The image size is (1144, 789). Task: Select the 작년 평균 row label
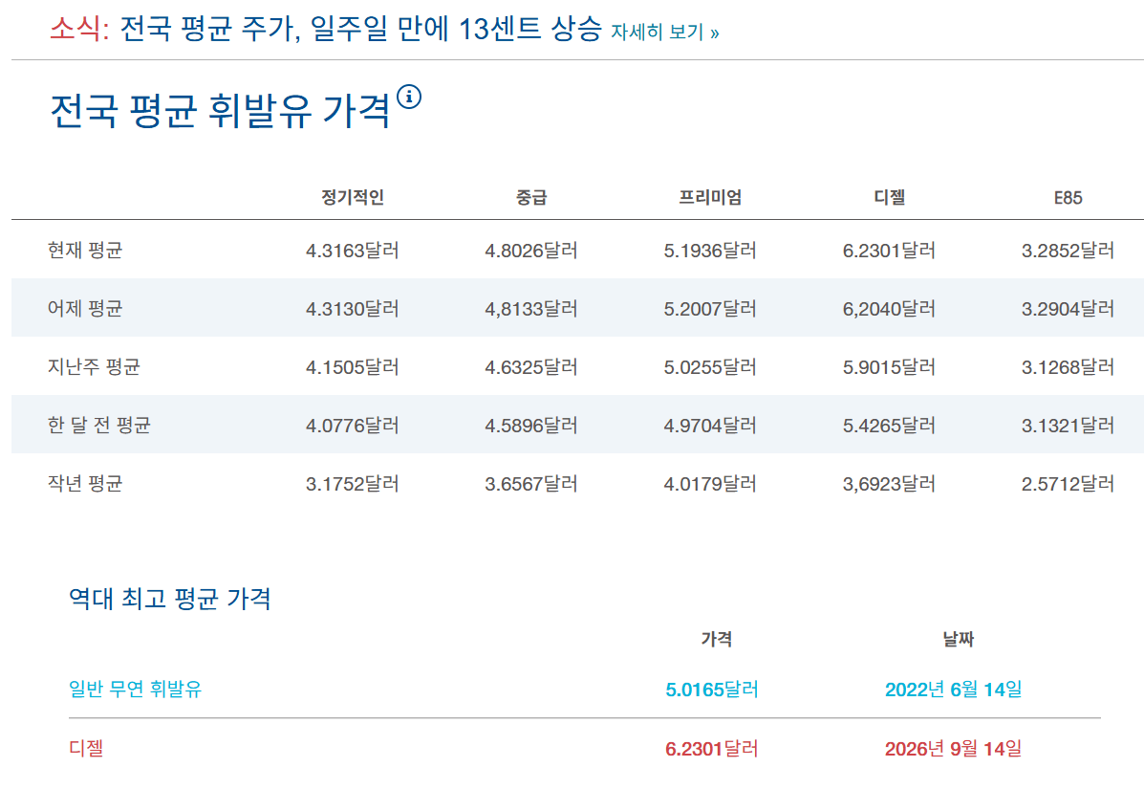pos(85,483)
